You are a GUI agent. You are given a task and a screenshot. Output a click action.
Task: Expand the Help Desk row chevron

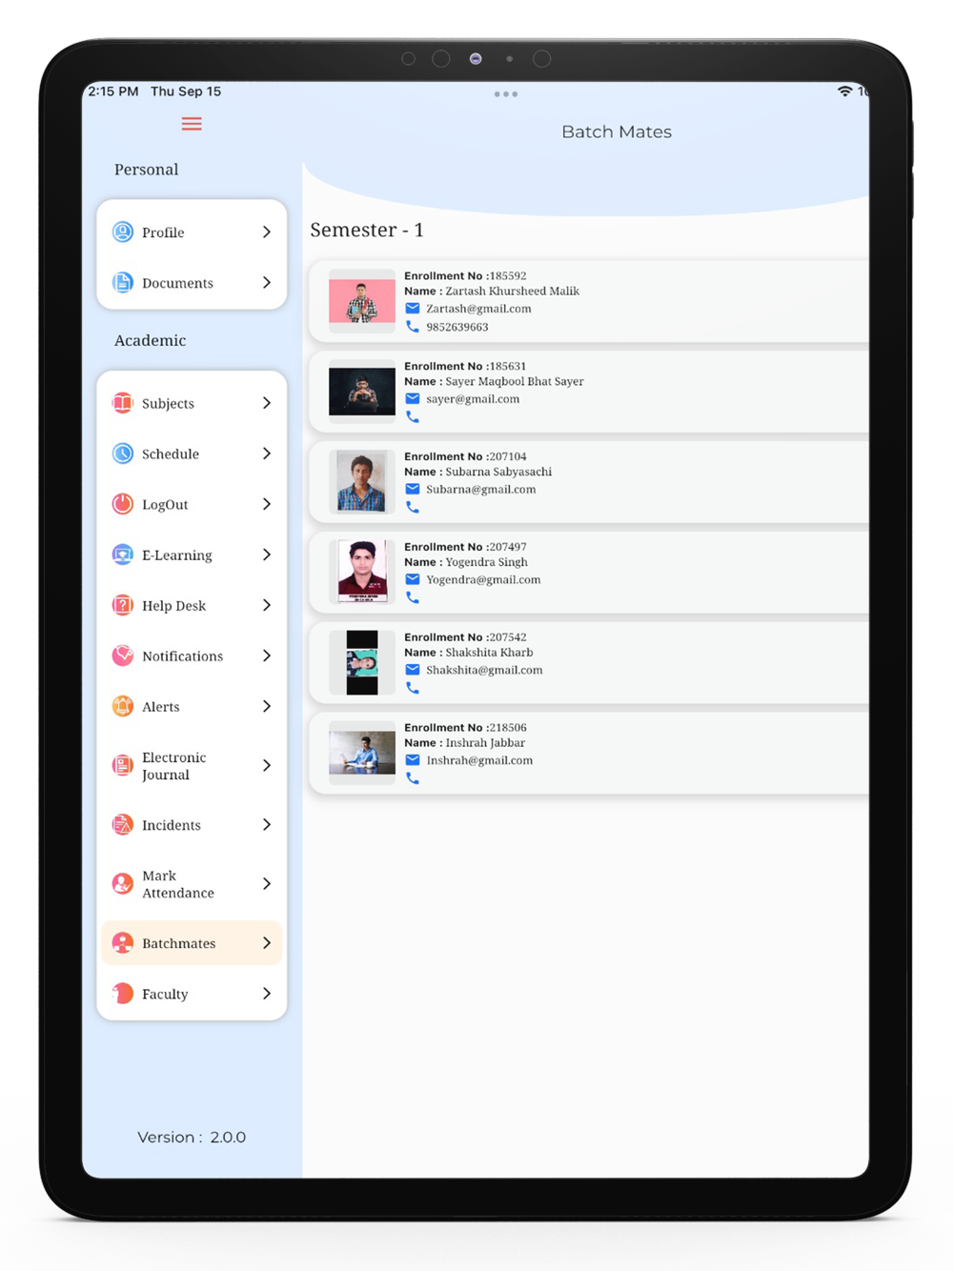click(x=267, y=605)
